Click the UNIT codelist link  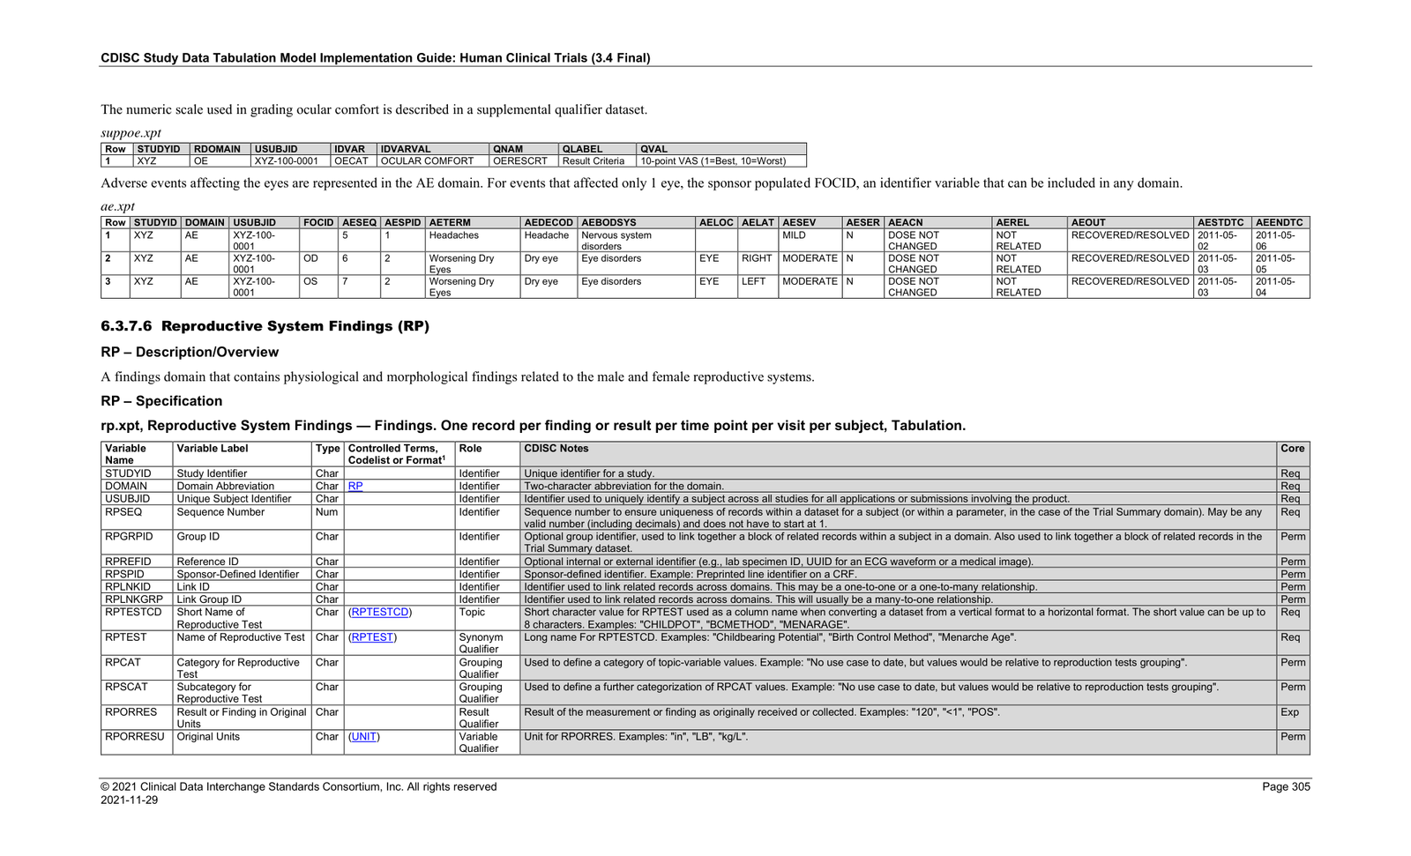tap(364, 737)
